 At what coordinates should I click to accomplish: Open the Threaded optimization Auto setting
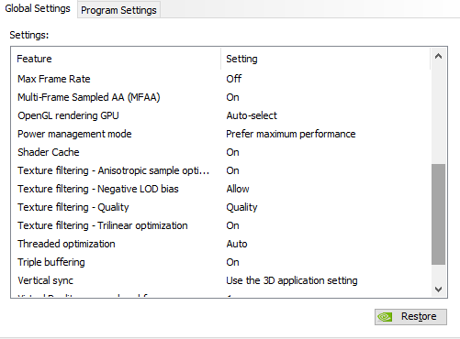tap(237, 244)
